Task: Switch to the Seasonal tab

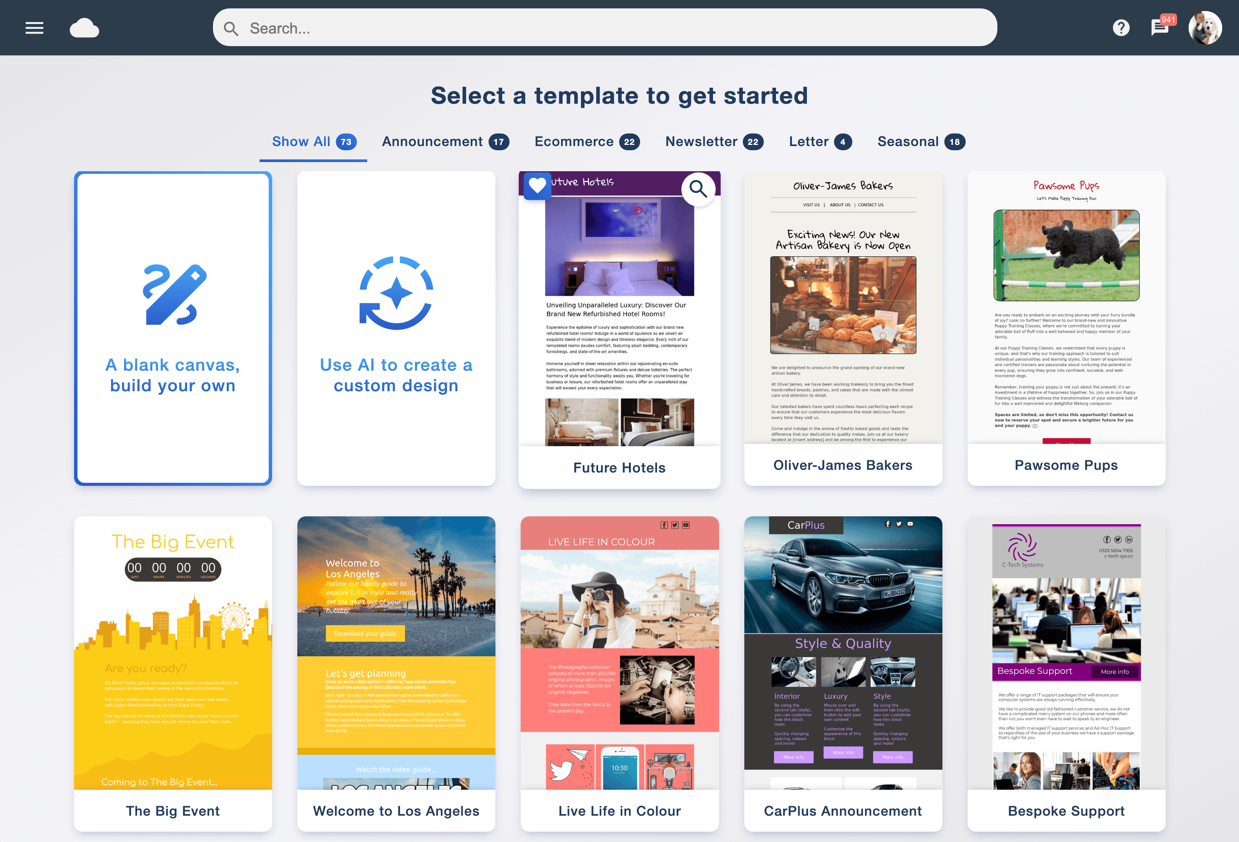Action: point(921,141)
